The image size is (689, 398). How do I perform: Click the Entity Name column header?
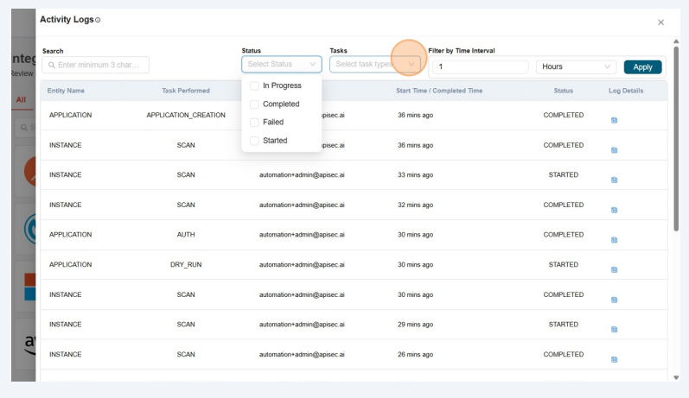pyautogui.click(x=66, y=91)
